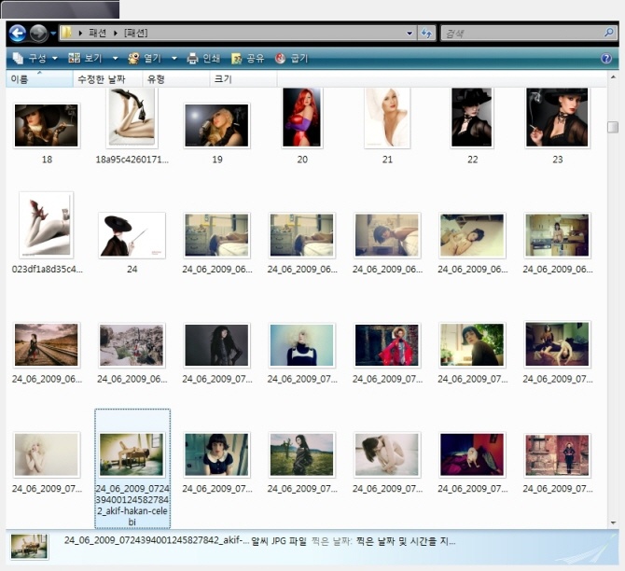Click the search magnifier icon

coord(608,34)
